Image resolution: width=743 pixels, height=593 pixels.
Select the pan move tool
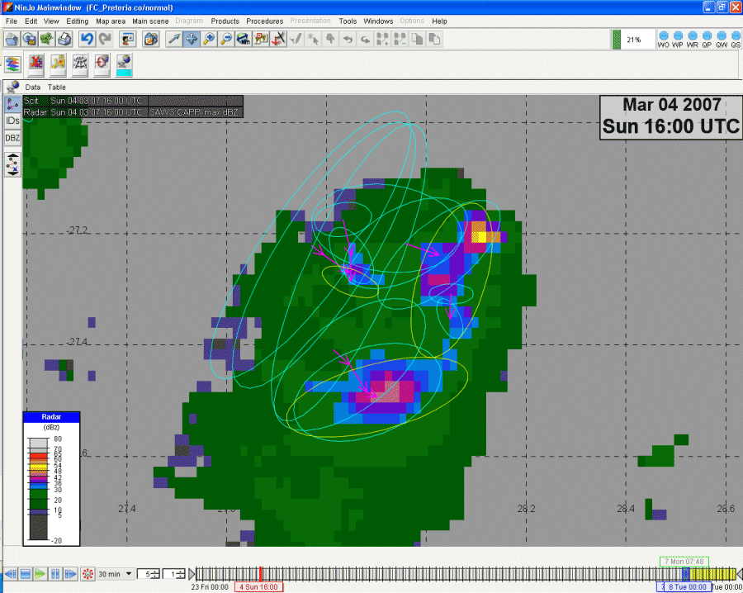pos(192,40)
